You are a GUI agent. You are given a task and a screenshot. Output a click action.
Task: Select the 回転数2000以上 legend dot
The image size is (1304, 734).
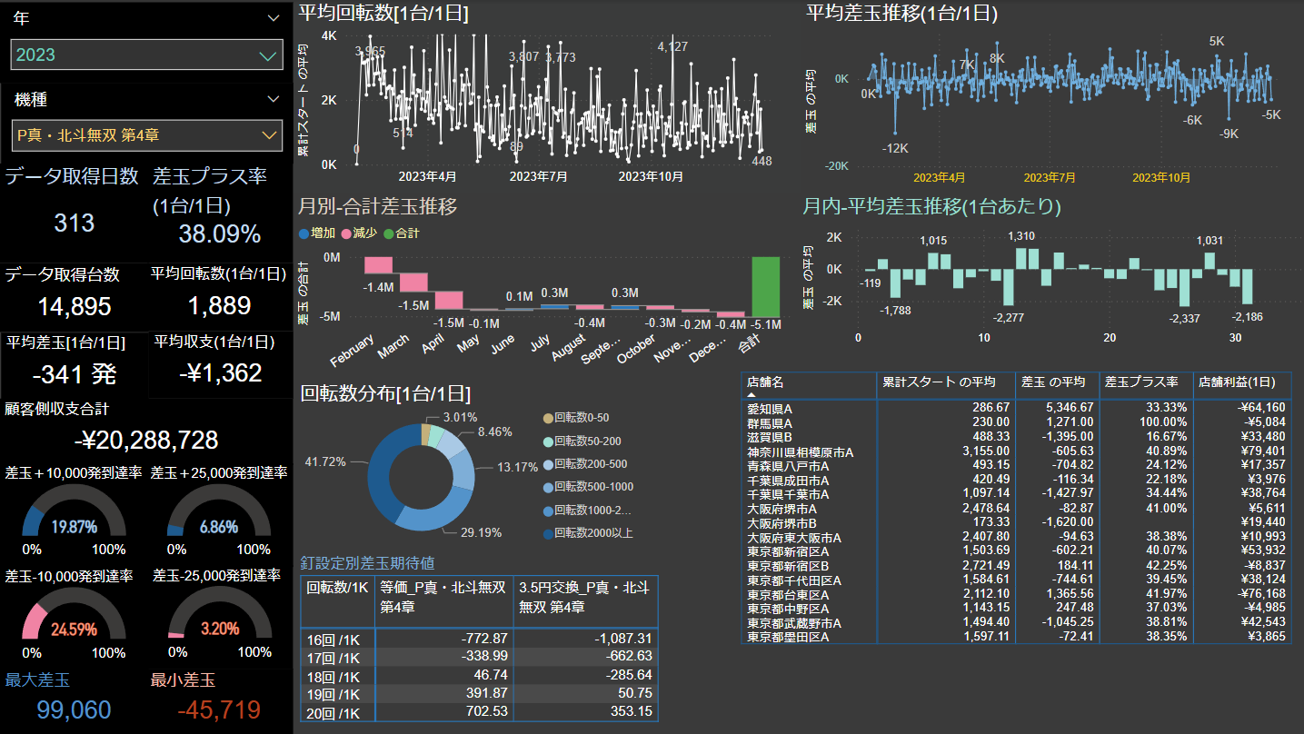pyautogui.click(x=547, y=533)
